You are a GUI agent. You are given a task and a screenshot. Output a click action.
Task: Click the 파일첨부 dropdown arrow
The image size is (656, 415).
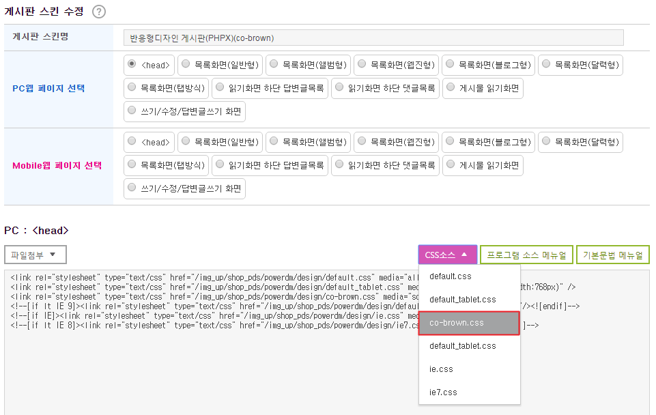click(x=53, y=255)
